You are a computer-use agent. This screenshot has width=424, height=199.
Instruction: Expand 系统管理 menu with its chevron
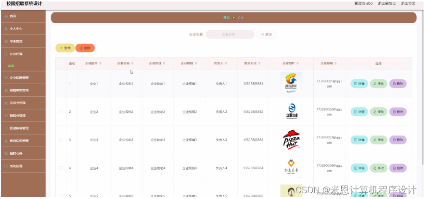point(40,166)
